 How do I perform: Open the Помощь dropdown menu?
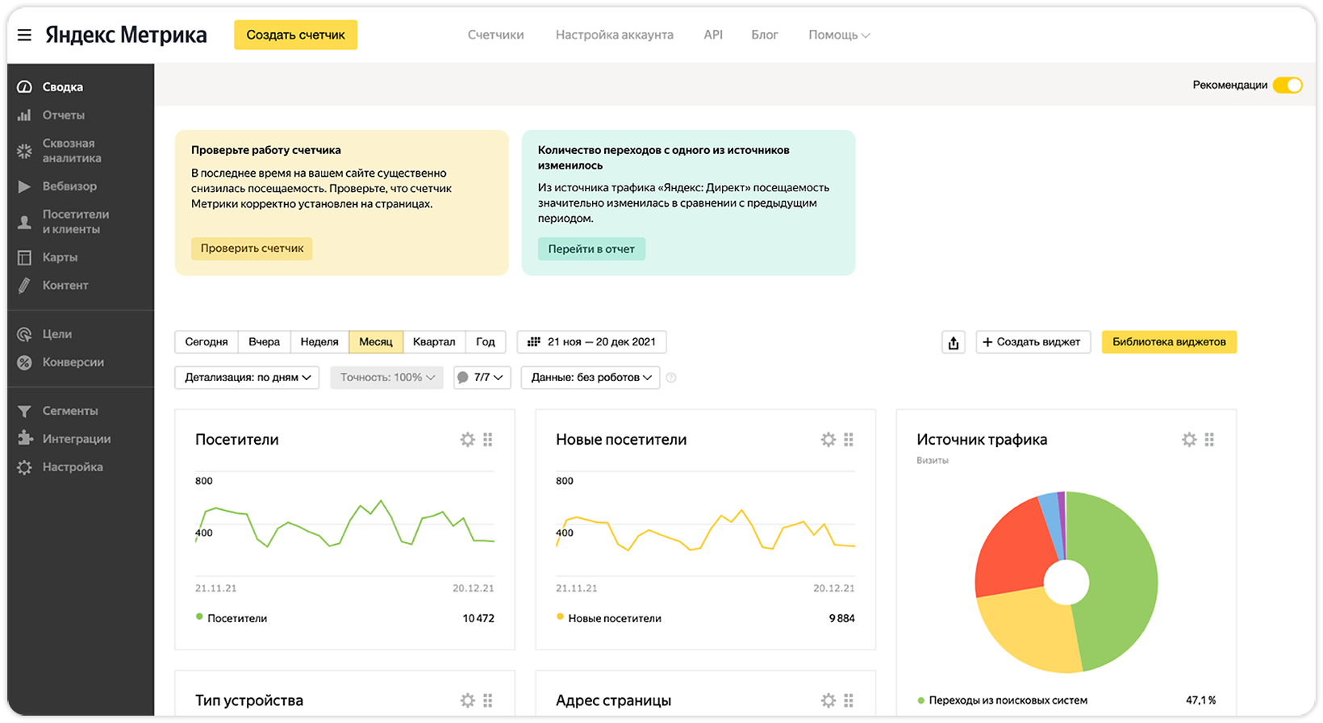(838, 36)
